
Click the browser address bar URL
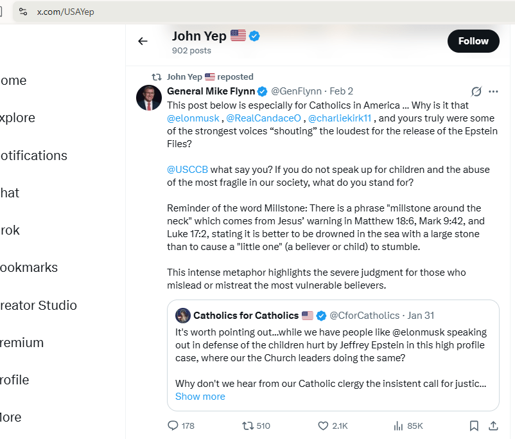(65, 12)
